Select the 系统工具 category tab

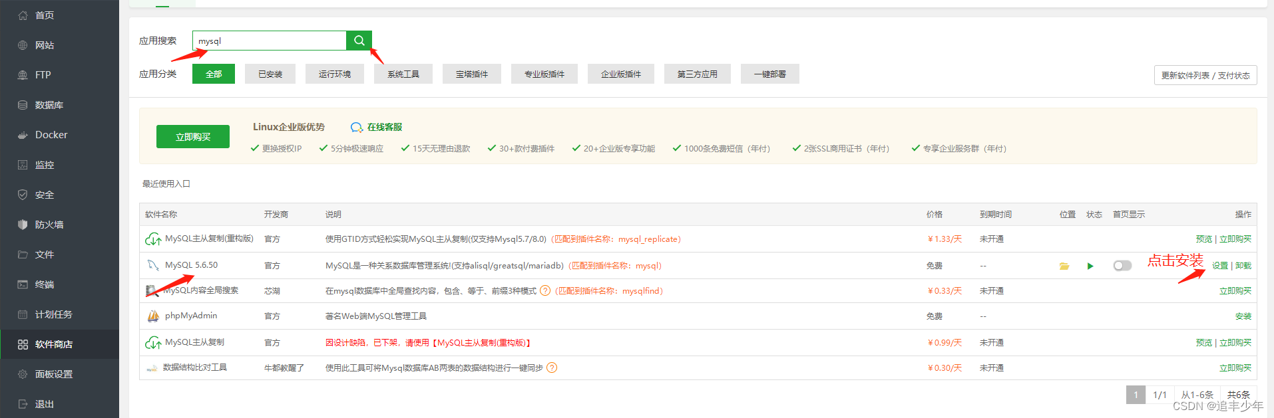point(403,74)
